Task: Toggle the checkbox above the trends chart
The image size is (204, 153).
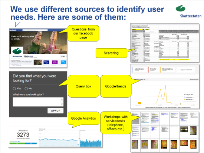Action: 188,79
